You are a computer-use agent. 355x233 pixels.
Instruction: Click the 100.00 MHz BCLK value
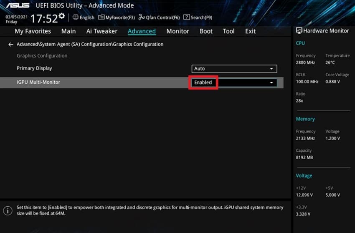pos(307,82)
